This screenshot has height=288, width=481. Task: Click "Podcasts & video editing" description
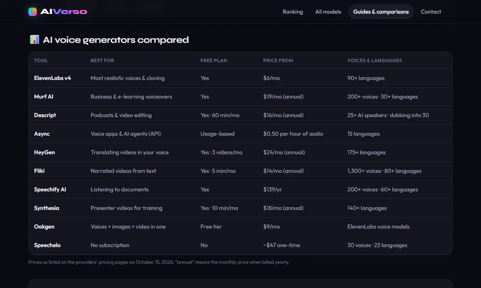point(121,115)
